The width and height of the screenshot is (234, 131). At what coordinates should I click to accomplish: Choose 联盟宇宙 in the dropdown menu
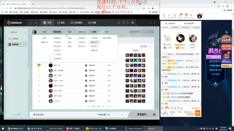(x=94, y=50)
